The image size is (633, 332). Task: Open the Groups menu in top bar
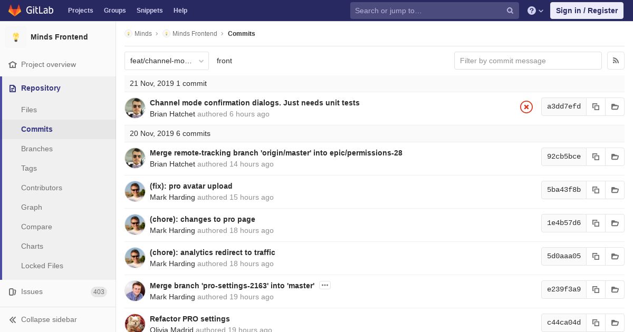pyautogui.click(x=114, y=11)
